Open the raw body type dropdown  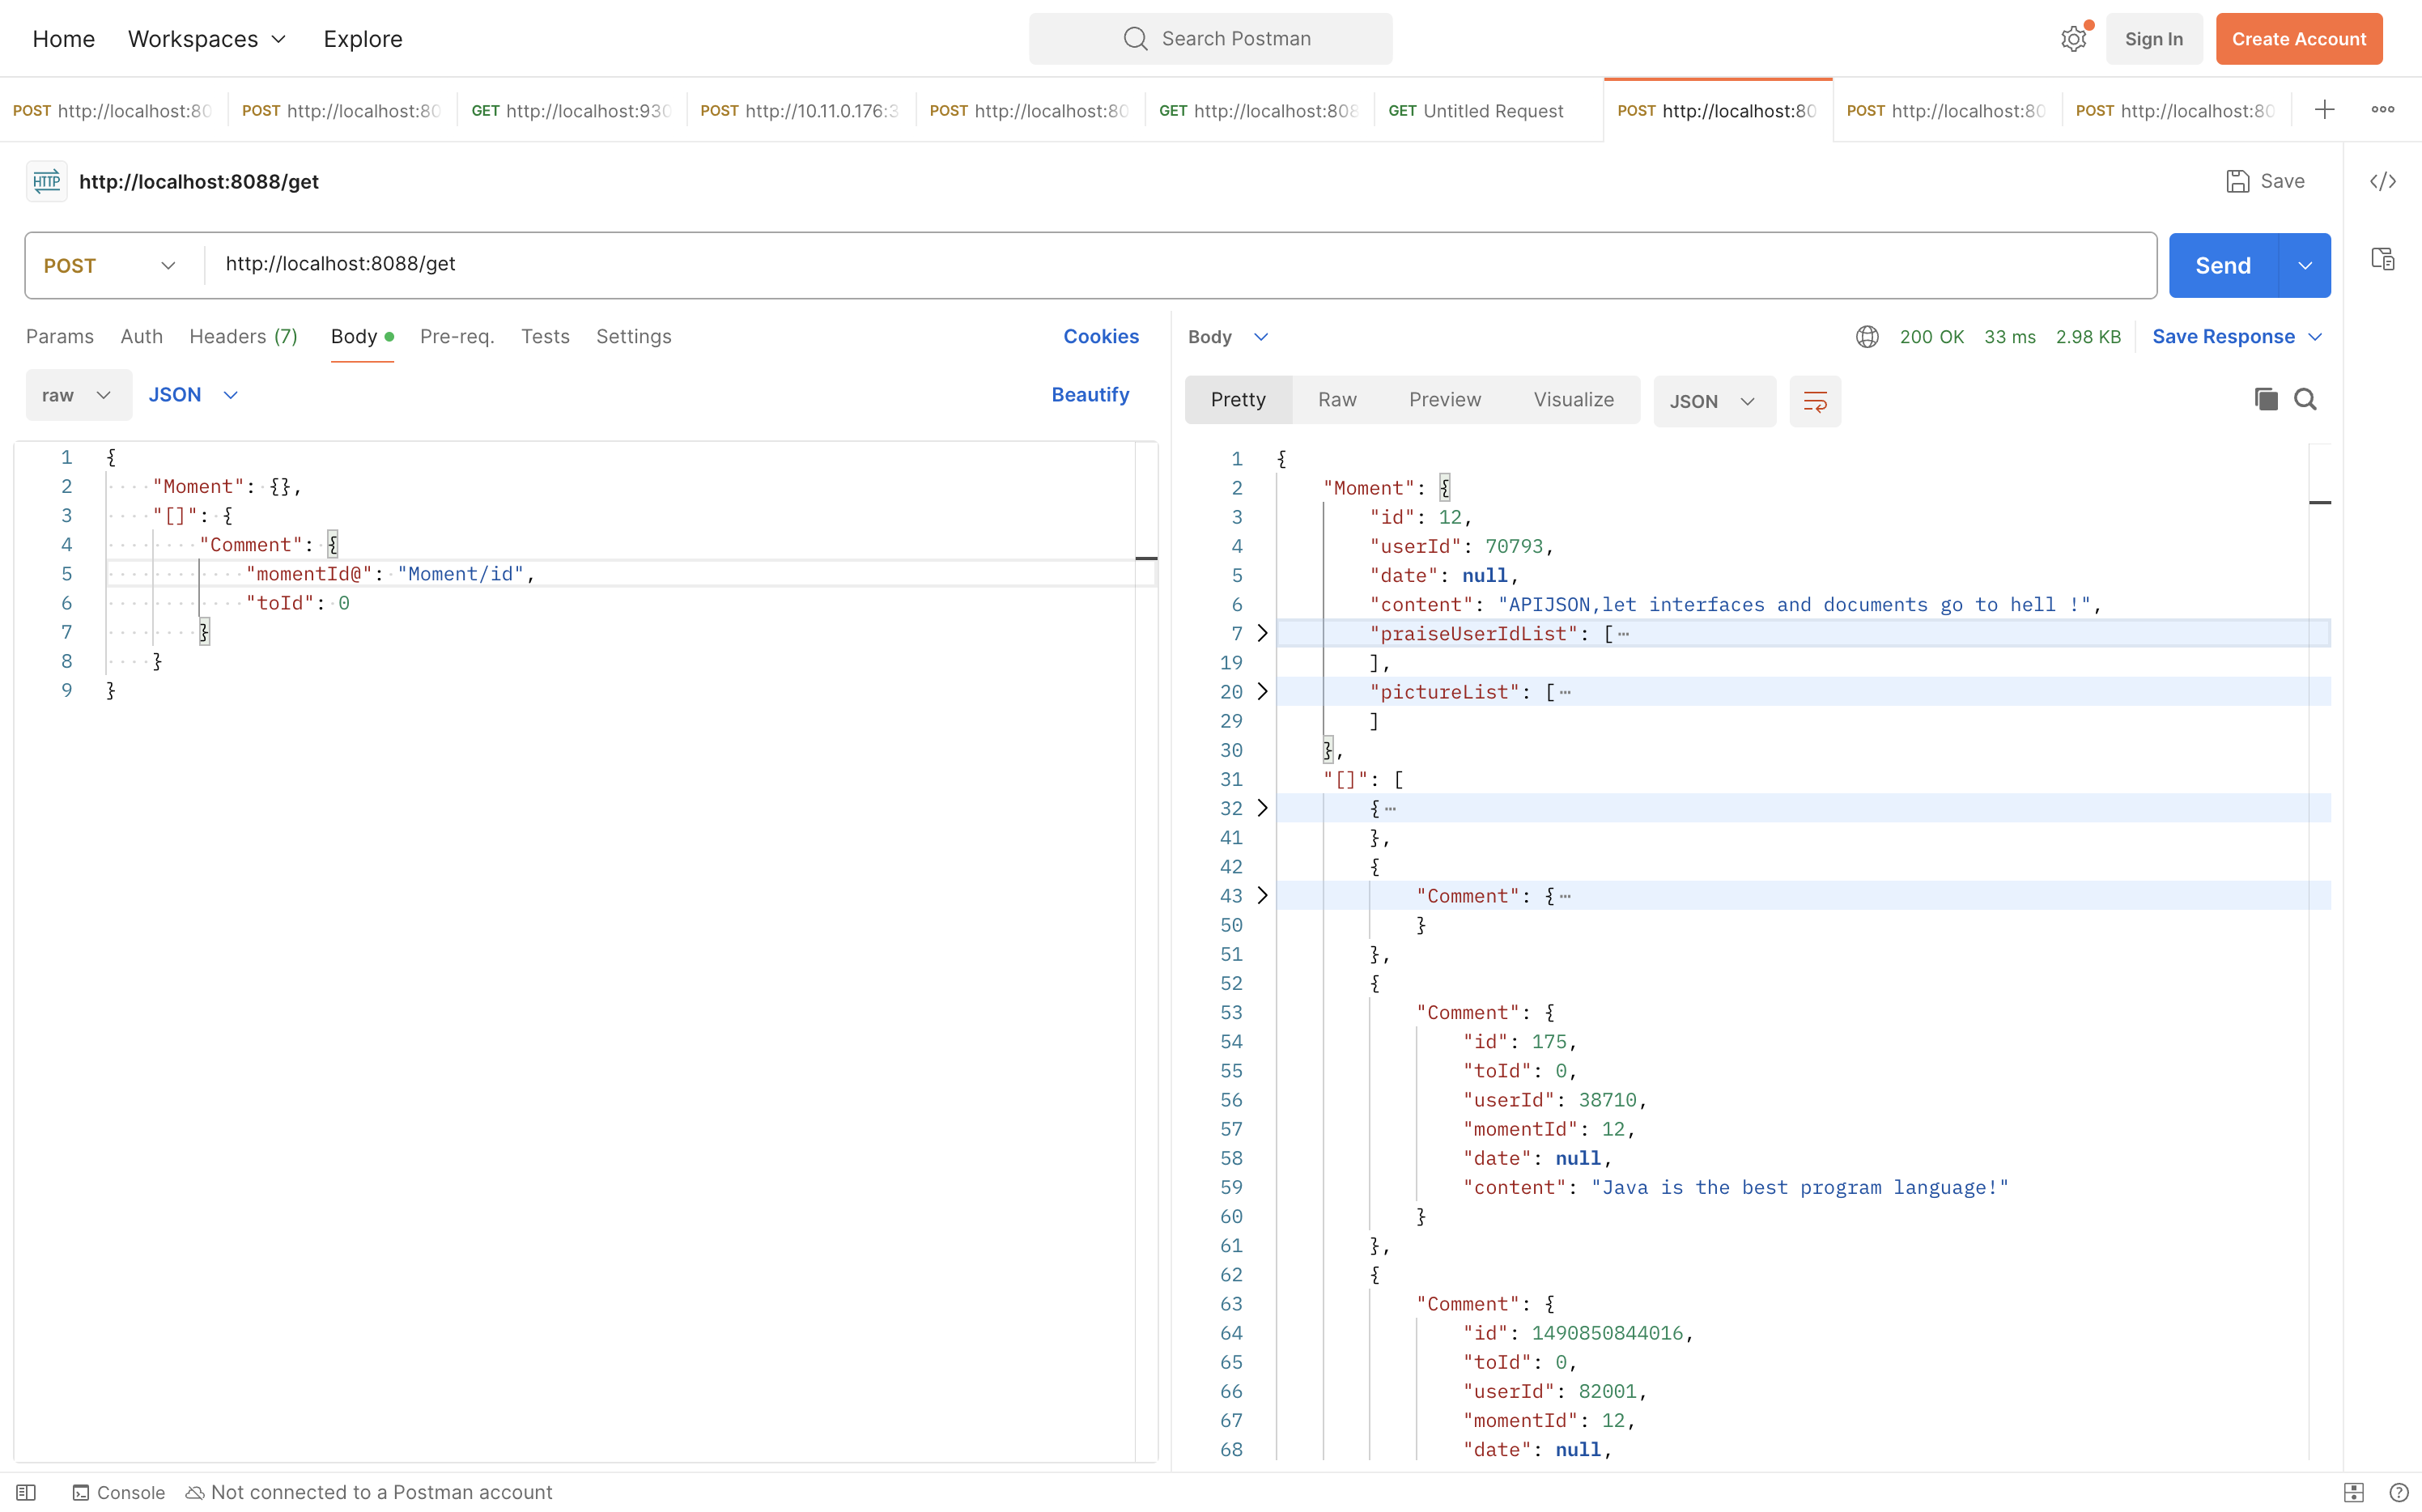[78, 395]
